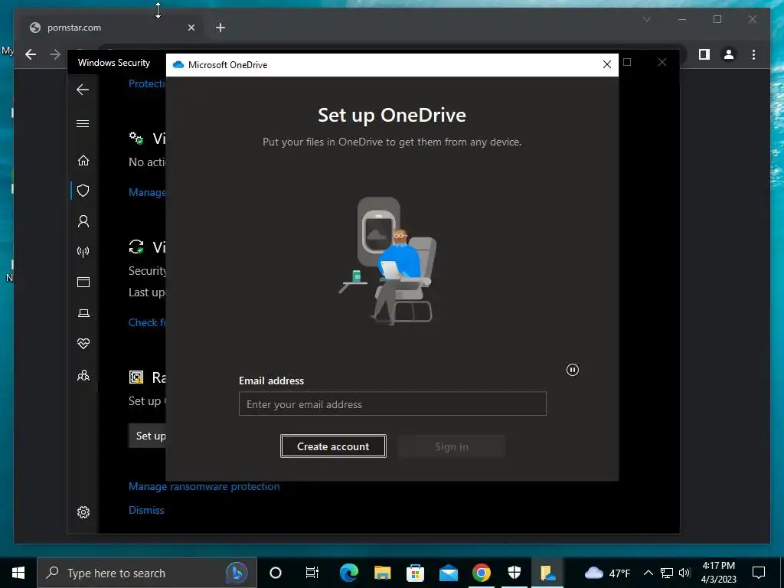Open File Explorer from taskbar
This screenshot has width=784, height=588.
(x=383, y=573)
